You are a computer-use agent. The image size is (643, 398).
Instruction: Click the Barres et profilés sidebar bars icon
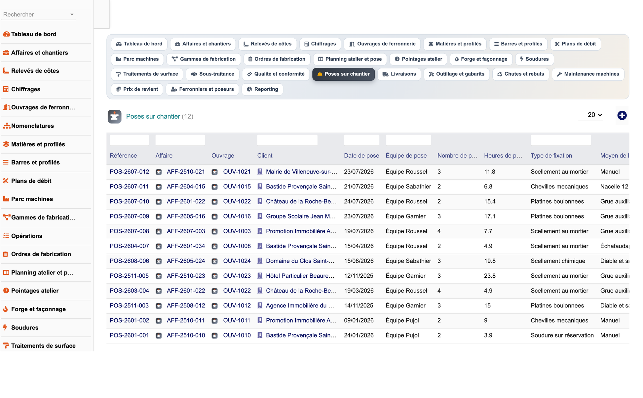[x=6, y=162]
